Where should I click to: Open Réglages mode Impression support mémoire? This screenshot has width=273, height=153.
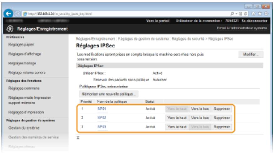(29, 100)
